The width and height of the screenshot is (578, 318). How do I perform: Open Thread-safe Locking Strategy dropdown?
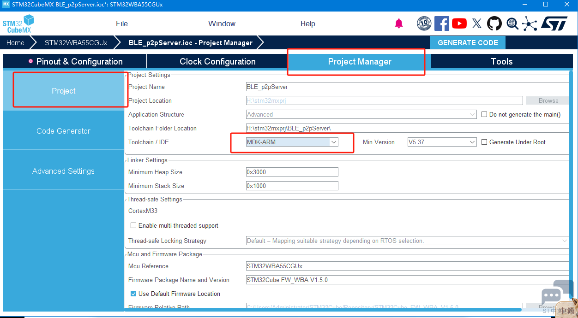pos(407,241)
